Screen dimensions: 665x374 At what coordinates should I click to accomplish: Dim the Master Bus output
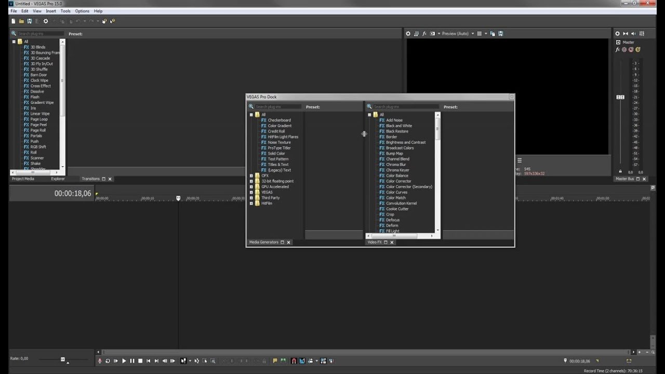(633, 33)
